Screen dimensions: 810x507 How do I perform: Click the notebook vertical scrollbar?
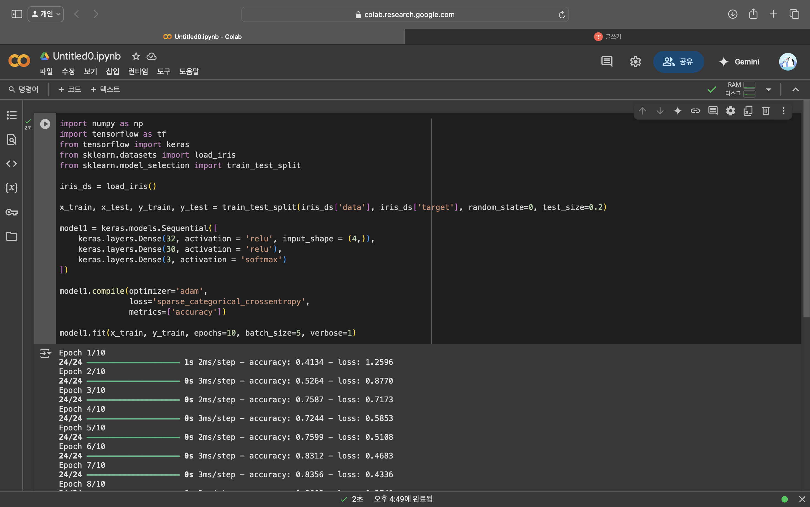806,208
